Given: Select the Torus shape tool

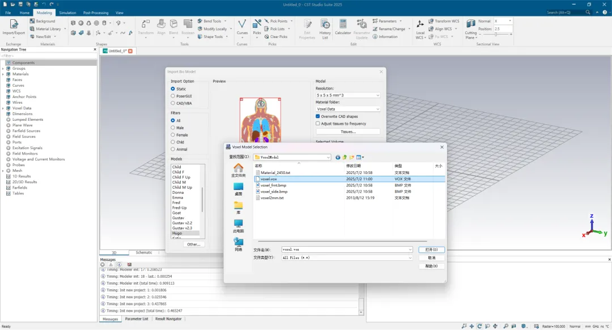Looking at the screenshot, I should point(96,23).
